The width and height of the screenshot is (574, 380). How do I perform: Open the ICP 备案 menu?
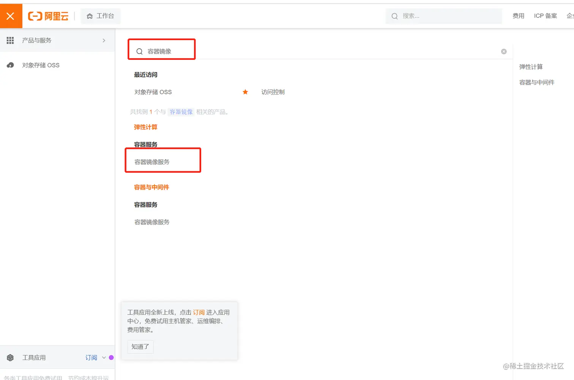click(546, 16)
